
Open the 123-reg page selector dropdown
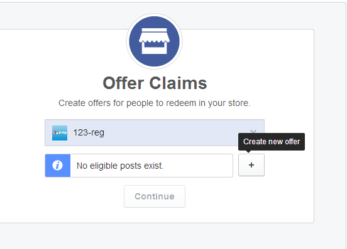click(x=155, y=133)
